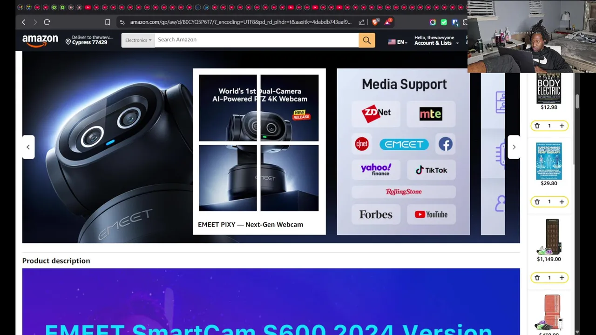Open the Media Support carousel card

coord(403,152)
